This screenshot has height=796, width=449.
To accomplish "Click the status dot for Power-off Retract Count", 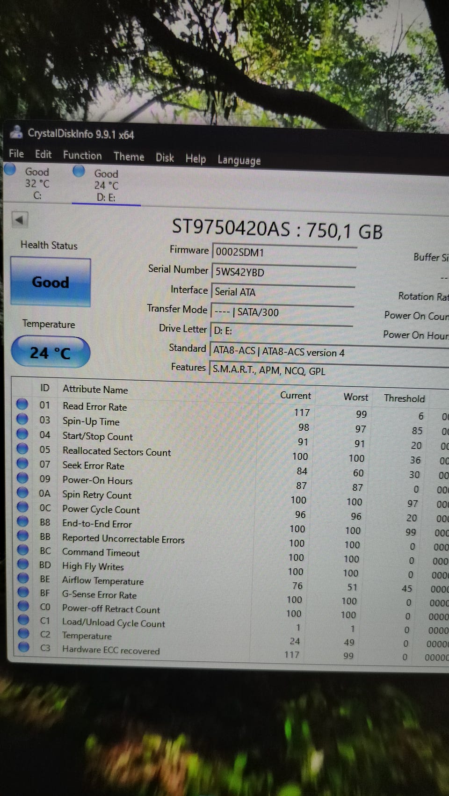I will 23,606.
